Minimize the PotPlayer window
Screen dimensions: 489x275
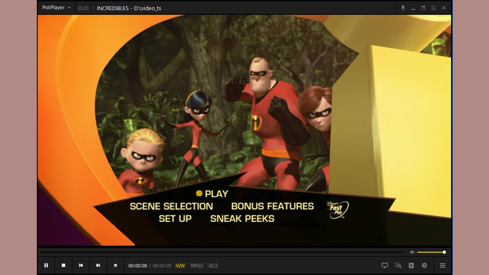(x=413, y=8)
